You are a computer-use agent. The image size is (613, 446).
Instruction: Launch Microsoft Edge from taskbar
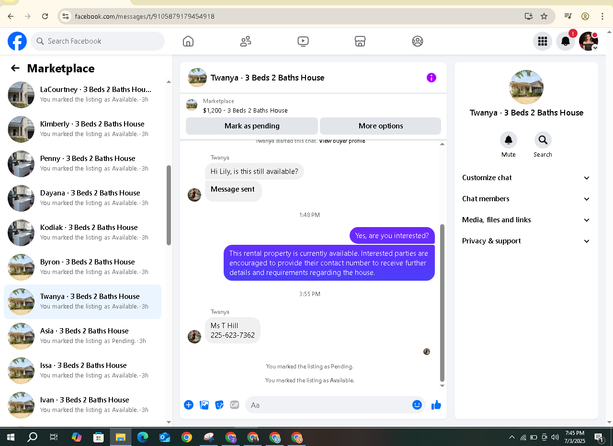[143, 437]
